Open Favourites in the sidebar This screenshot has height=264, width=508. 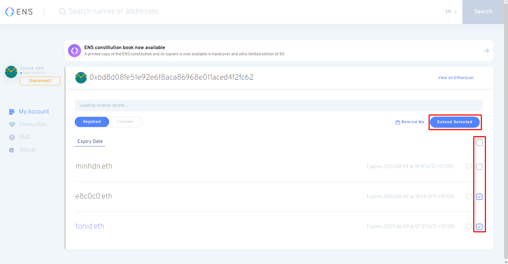tap(33, 124)
